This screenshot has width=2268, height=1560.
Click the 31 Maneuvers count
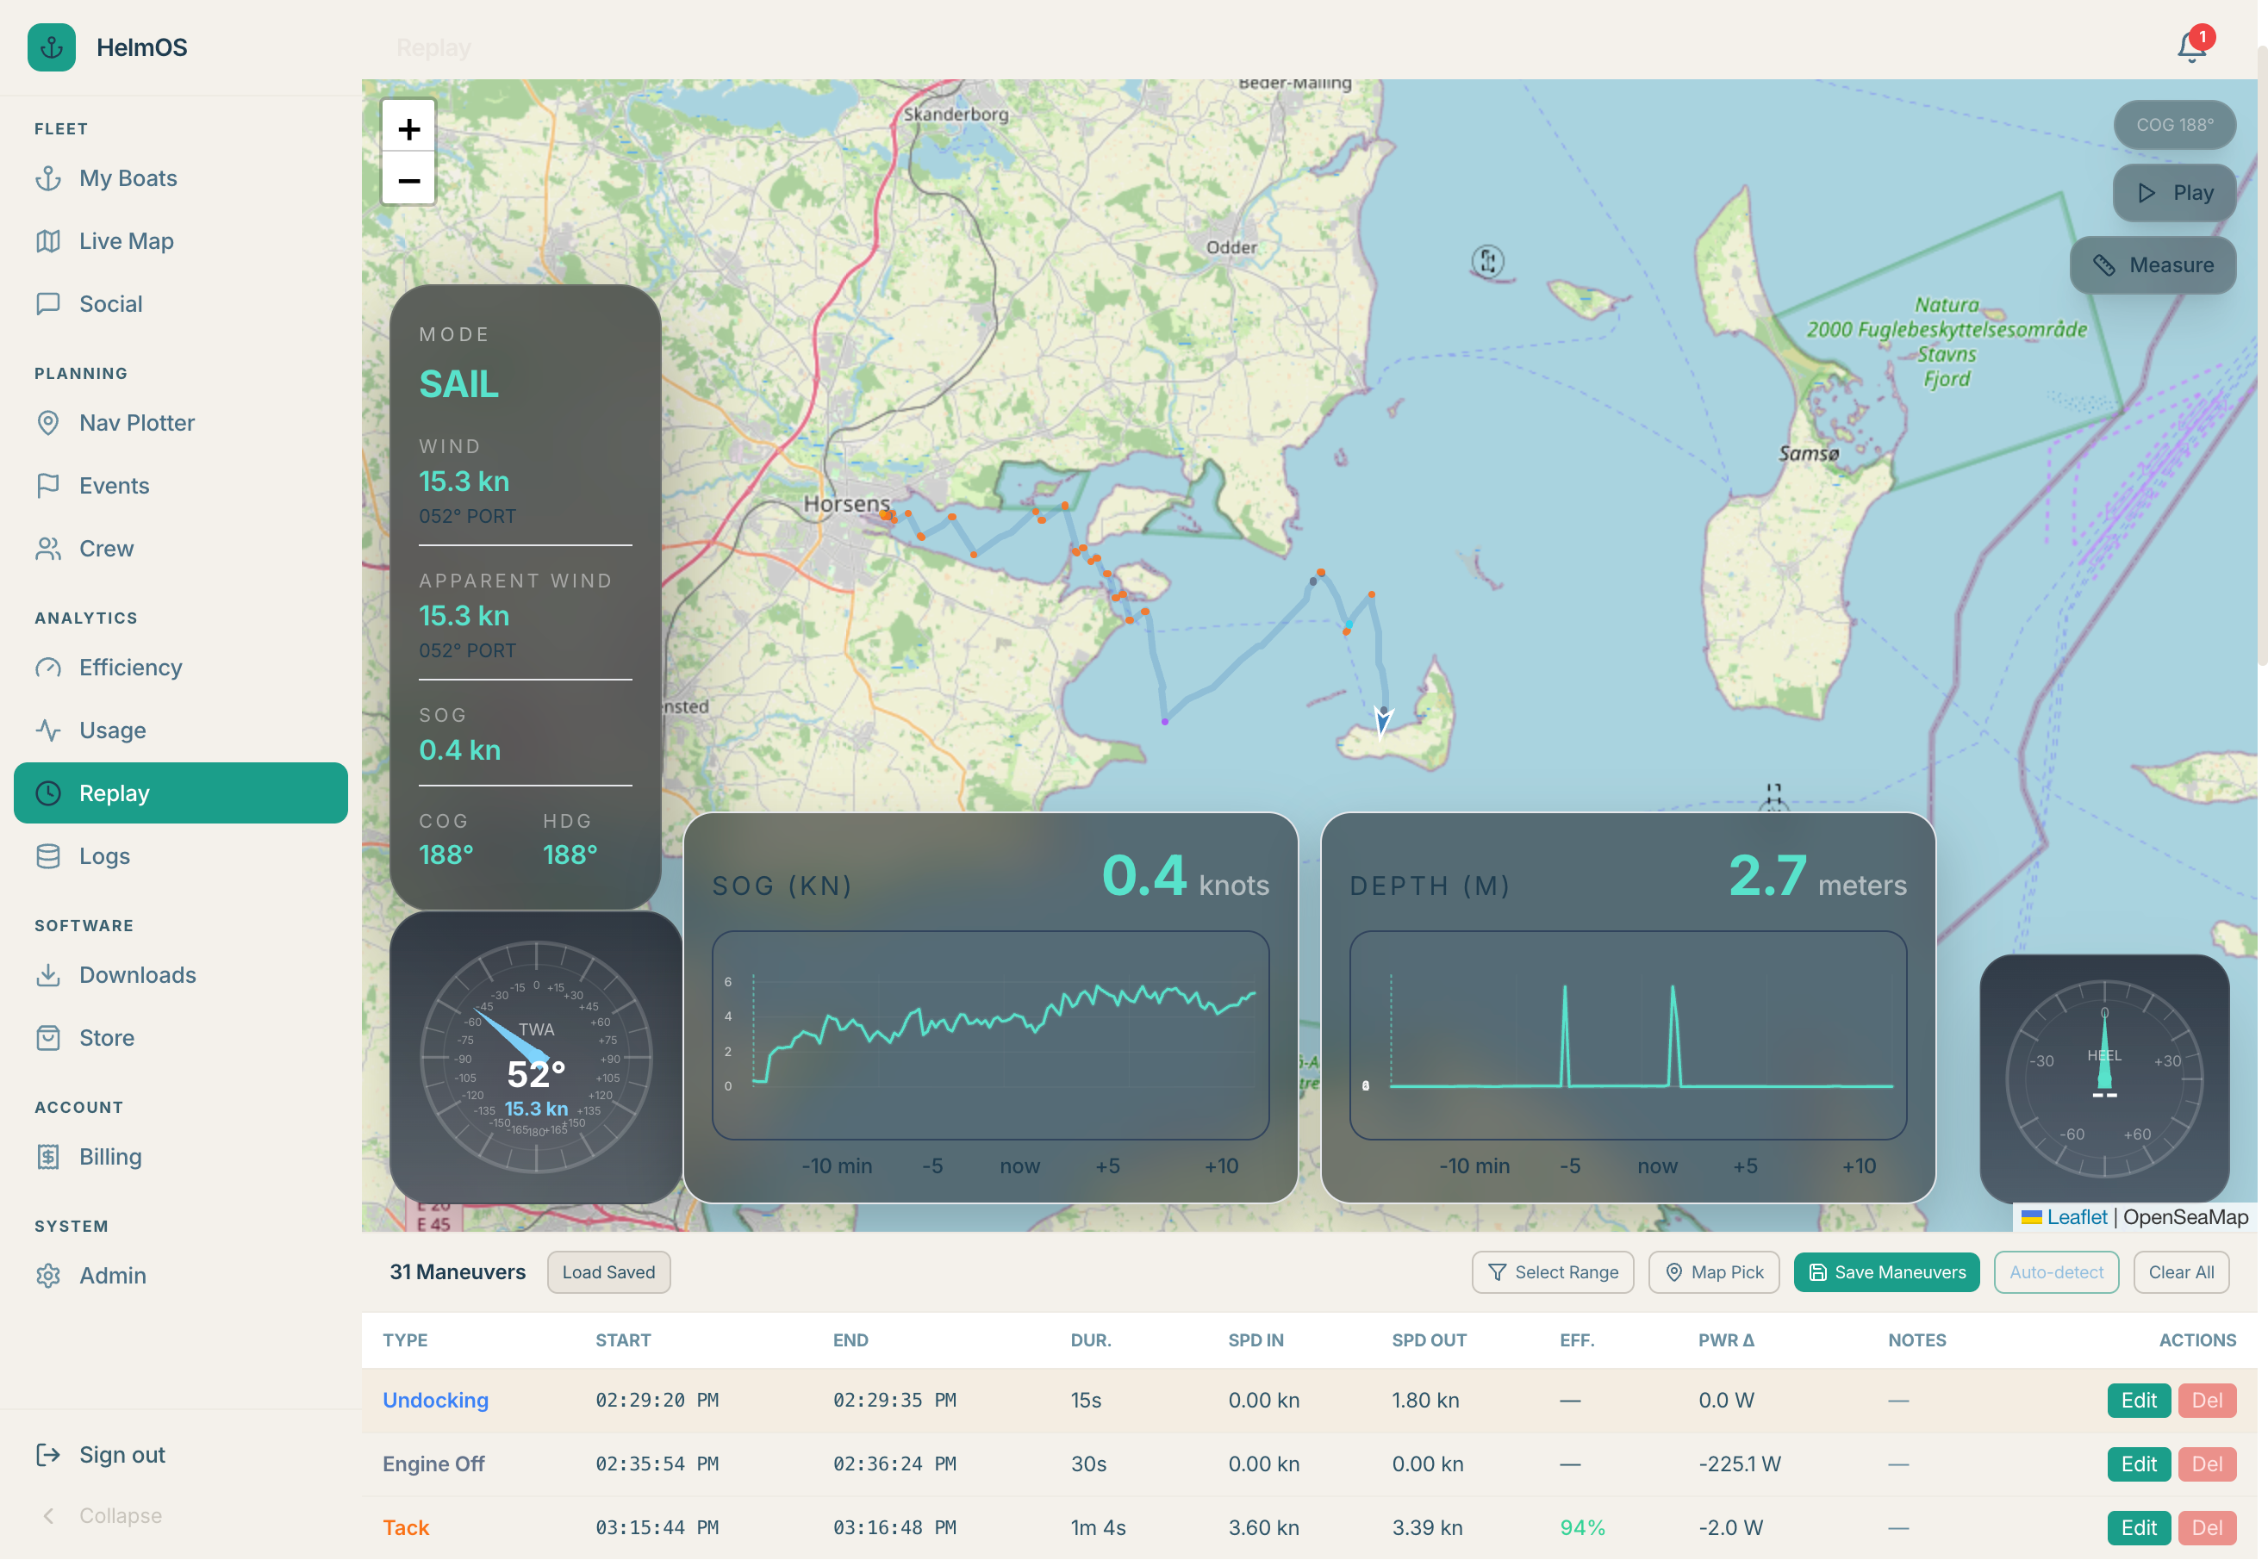coord(458,1272)
